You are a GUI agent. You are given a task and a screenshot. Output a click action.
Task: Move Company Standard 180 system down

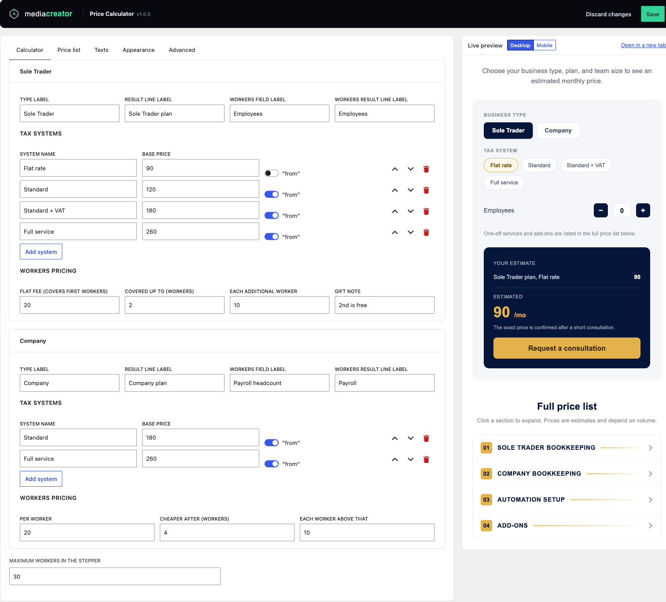coord(411,438)
